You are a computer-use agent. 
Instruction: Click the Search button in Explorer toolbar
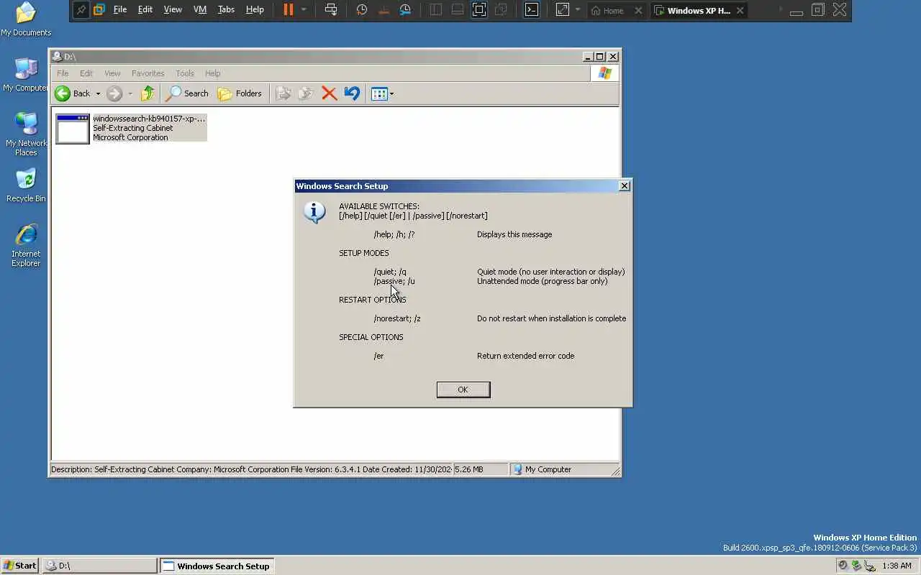click(187, 93)
